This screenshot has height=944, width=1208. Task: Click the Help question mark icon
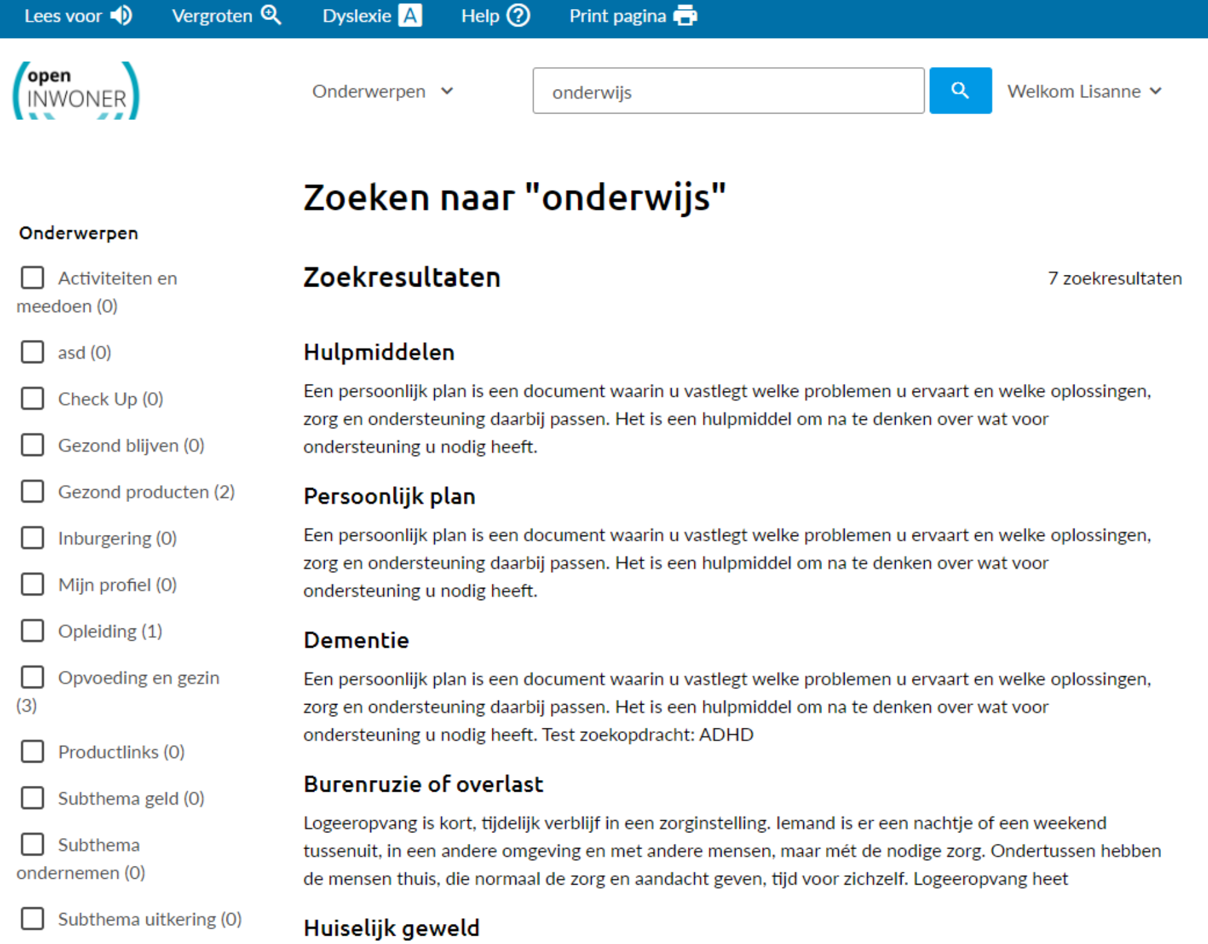(x=518, y=15)
